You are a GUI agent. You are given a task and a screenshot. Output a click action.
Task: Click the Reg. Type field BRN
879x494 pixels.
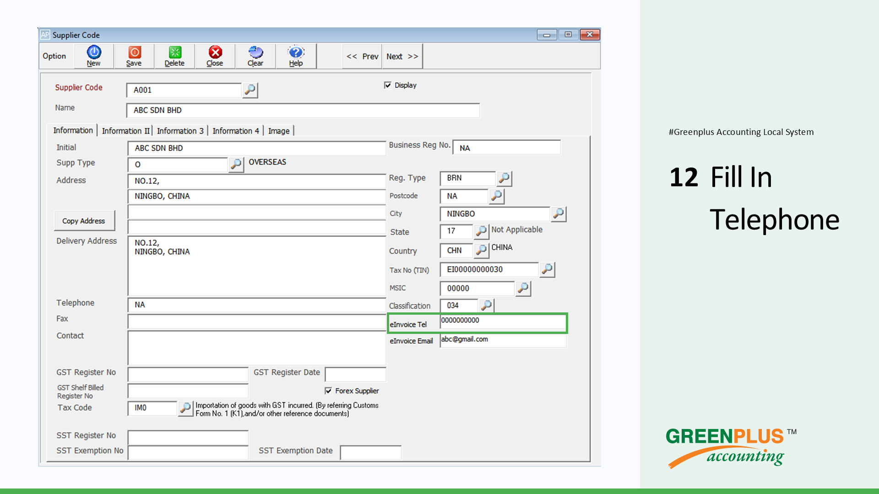(x=468, y=178)
